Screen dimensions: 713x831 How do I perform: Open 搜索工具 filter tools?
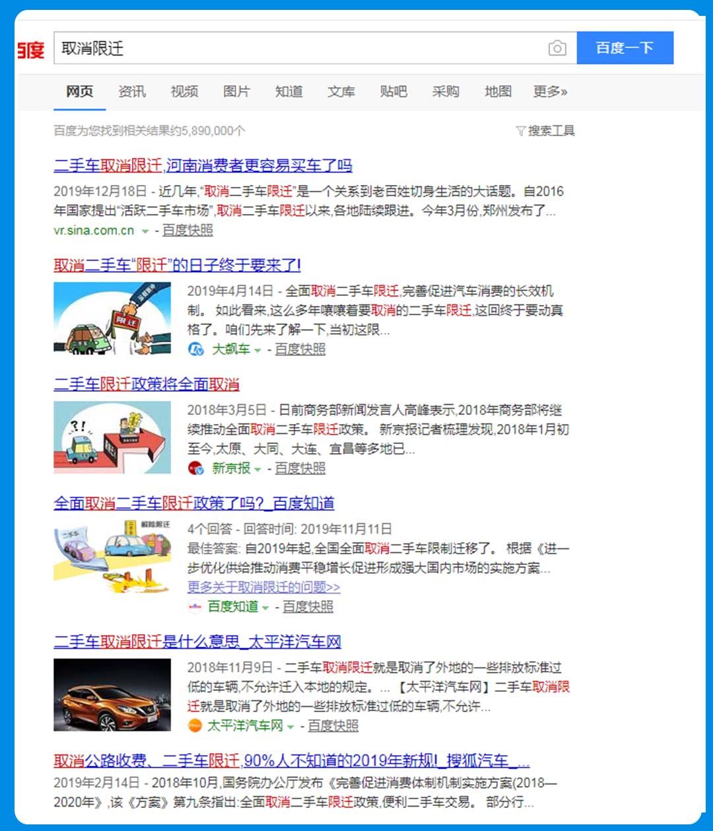click(x=545, y=131)
